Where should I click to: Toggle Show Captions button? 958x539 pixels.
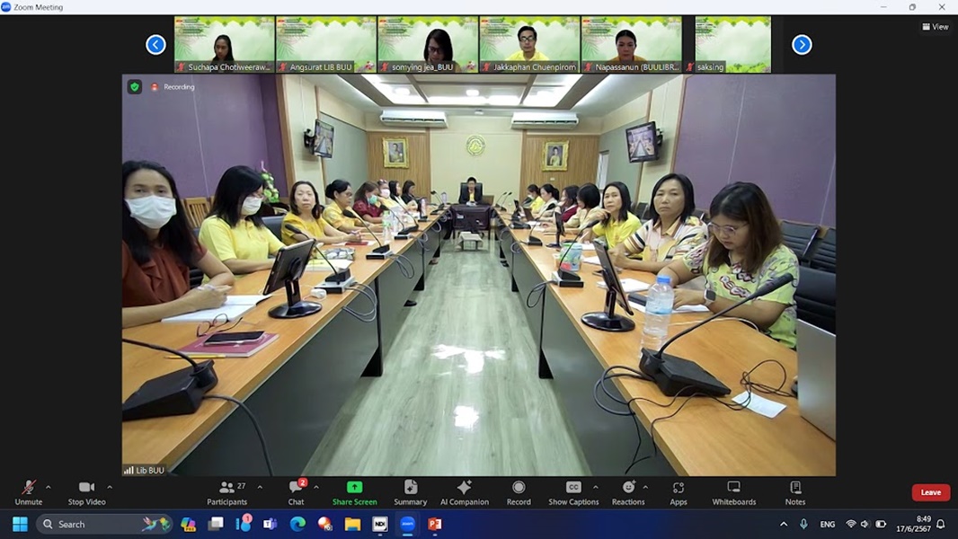pos(573,491)
